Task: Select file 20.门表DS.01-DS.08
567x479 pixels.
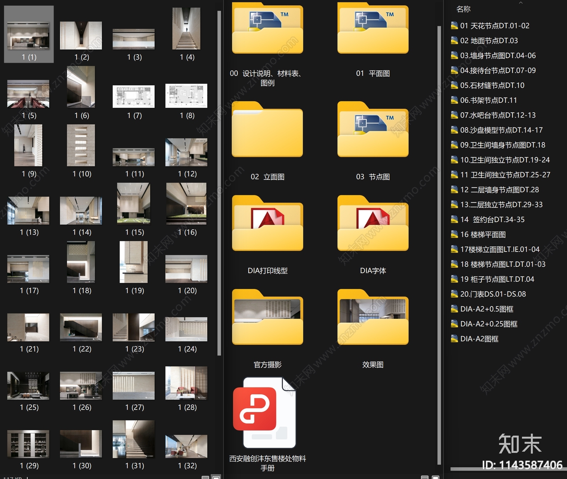Action: tap(488, 294)
